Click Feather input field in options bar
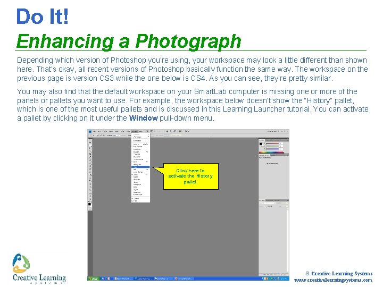The height and width of the screenshot is (287, 383). 115,136
